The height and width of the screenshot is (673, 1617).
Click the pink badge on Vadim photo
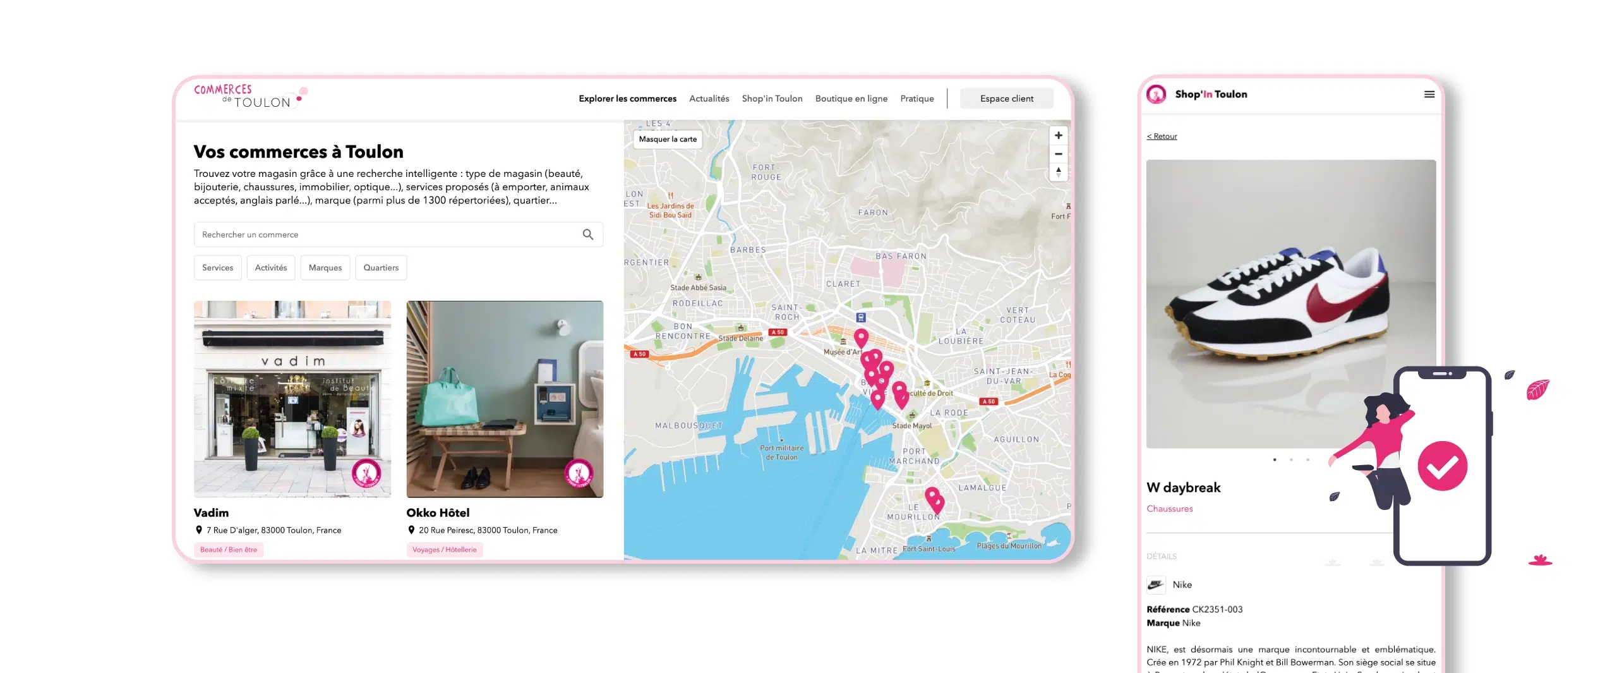[x=366, y=473]
